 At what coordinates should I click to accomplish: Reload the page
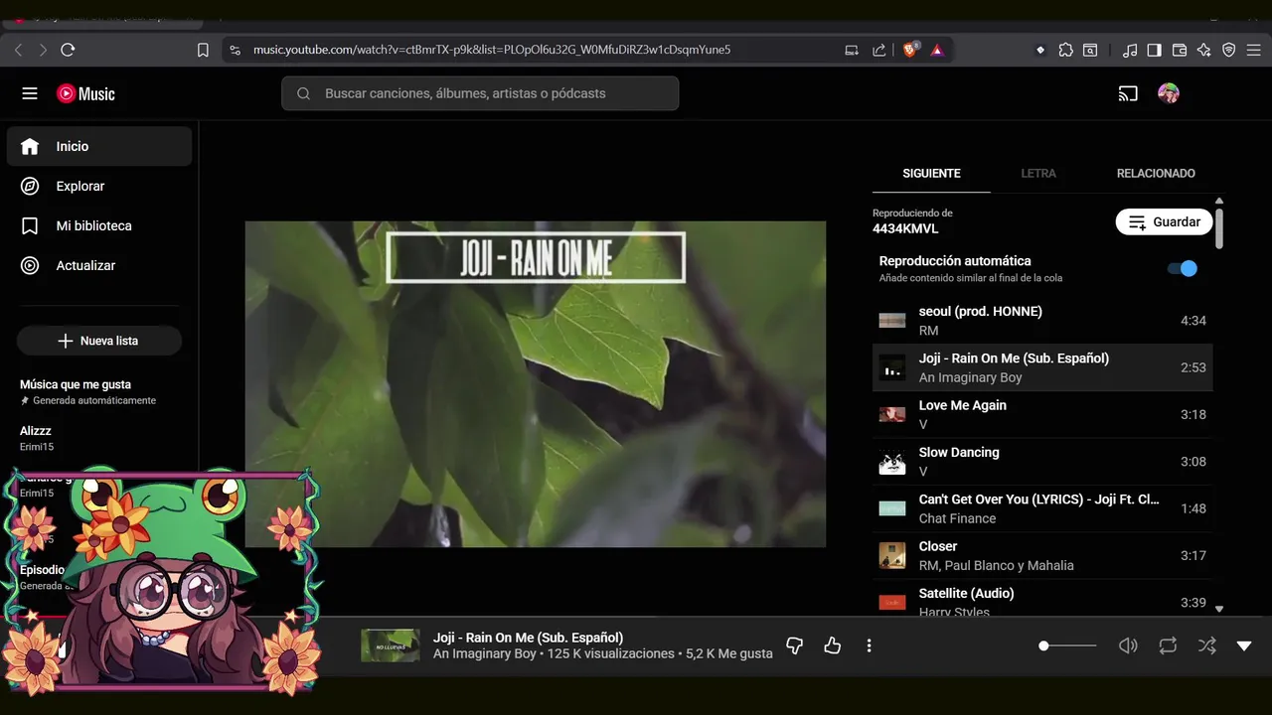click(68, 50)
